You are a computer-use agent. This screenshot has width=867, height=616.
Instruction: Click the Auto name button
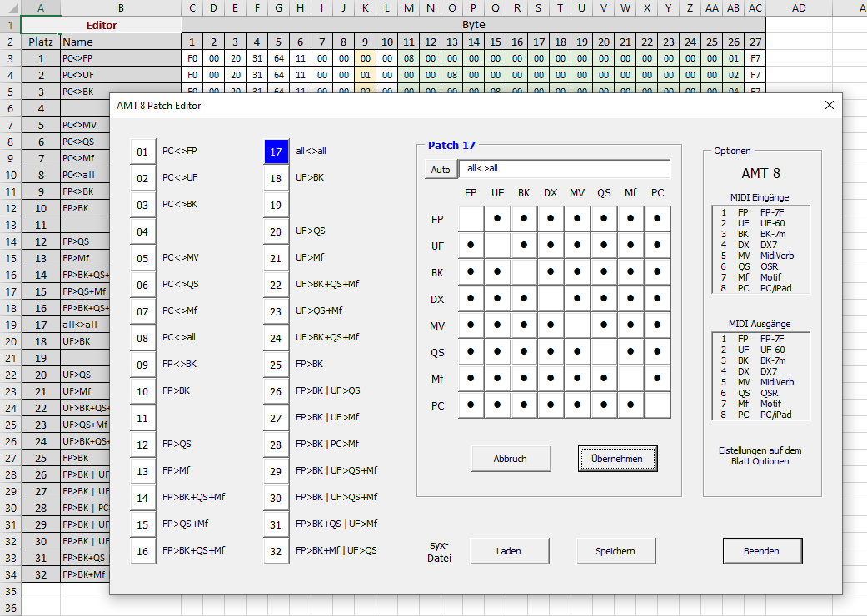pos(441,170)
